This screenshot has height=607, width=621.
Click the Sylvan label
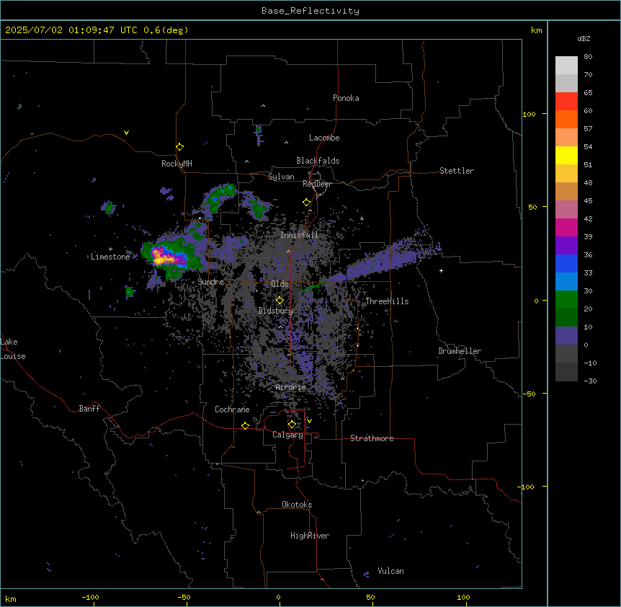[281, 177]
